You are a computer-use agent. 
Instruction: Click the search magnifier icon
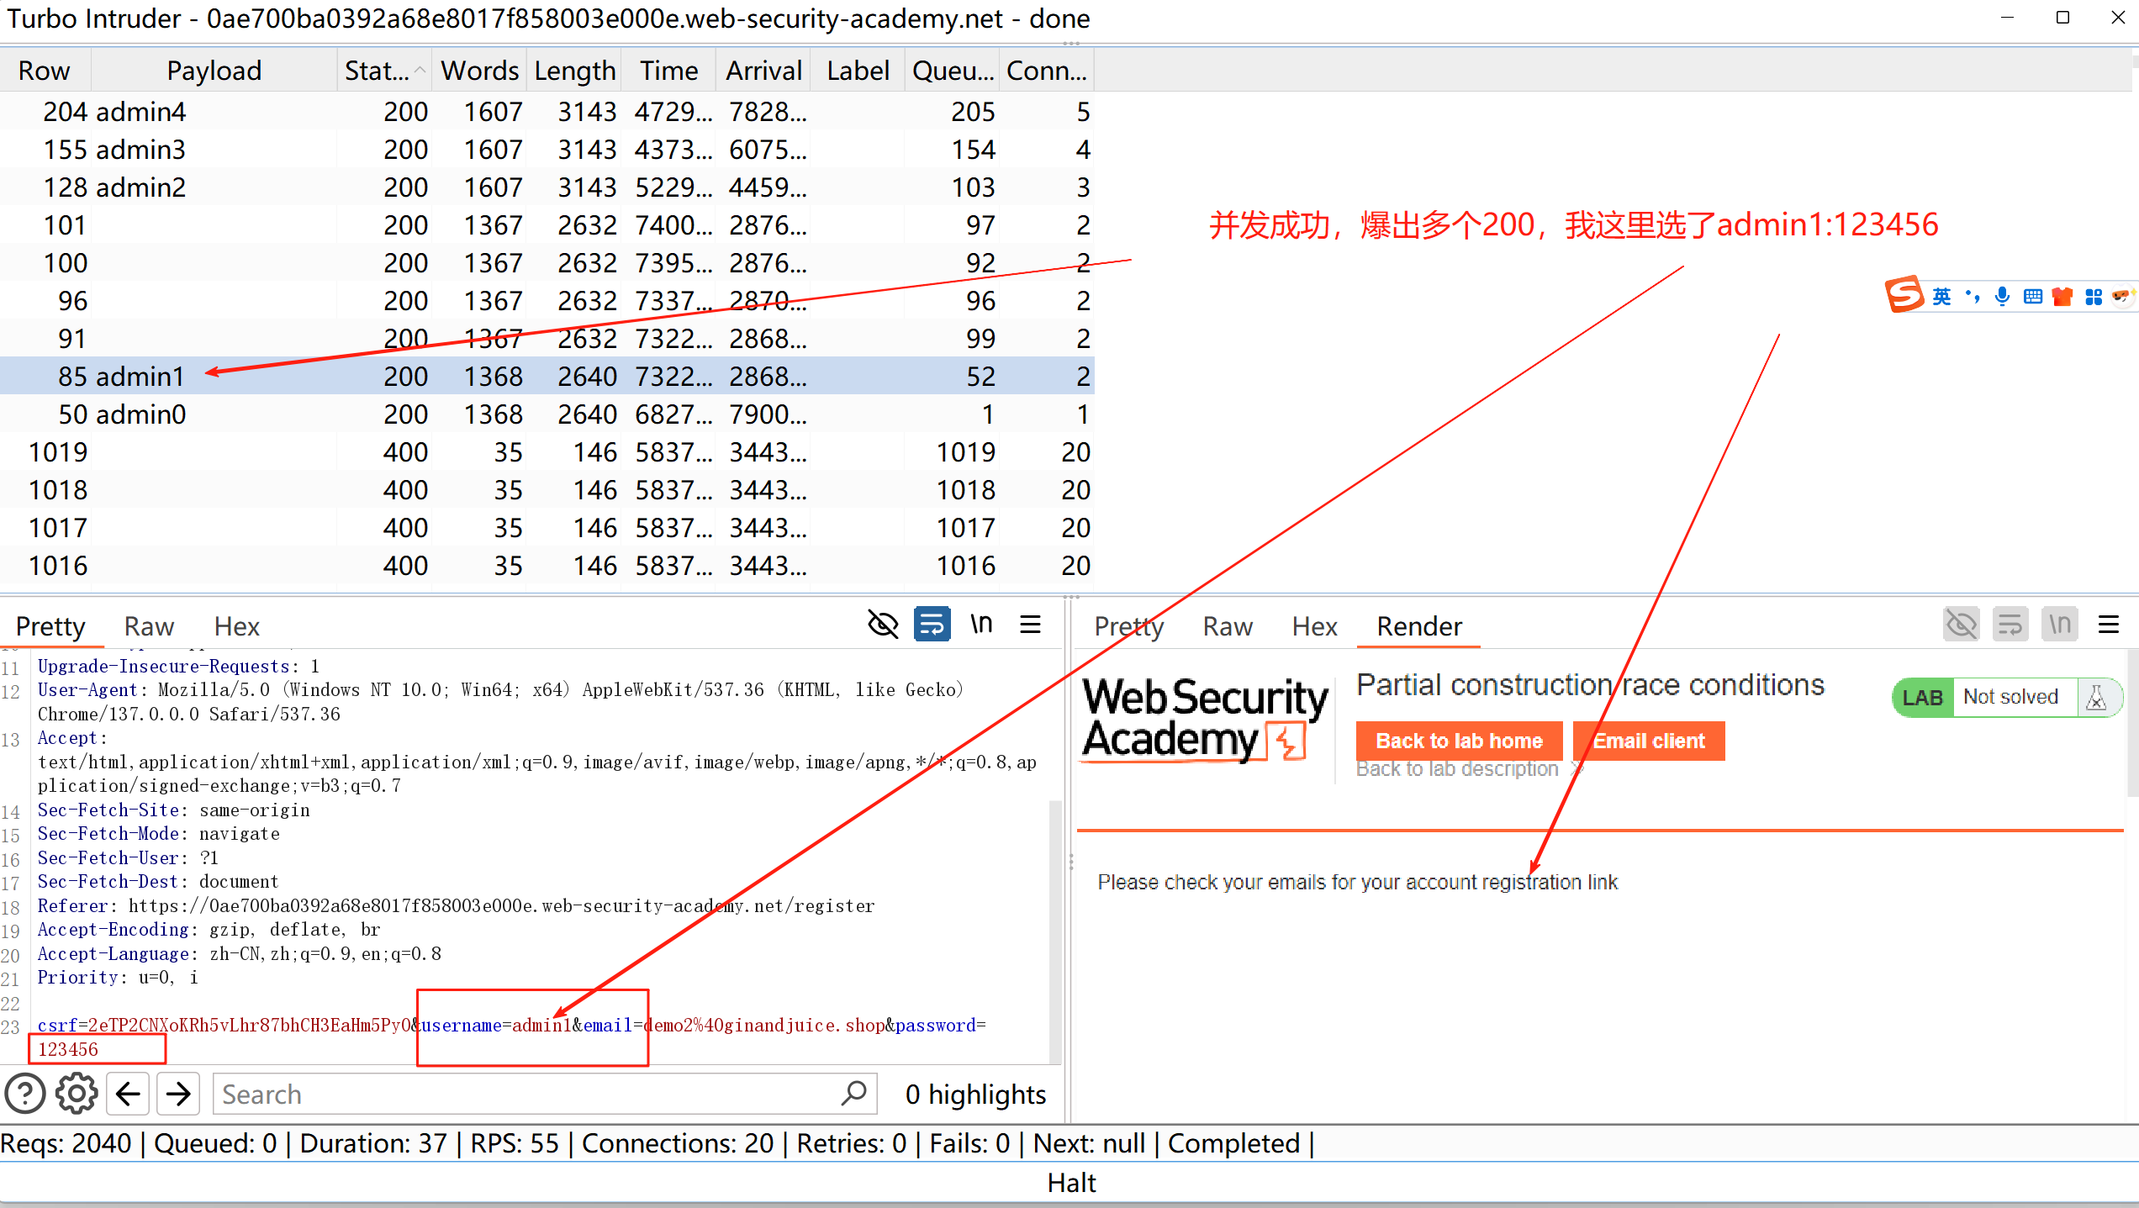(853, 1094)
